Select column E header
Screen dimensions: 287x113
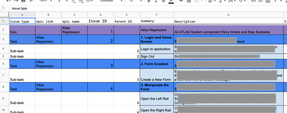pos(127,15)
